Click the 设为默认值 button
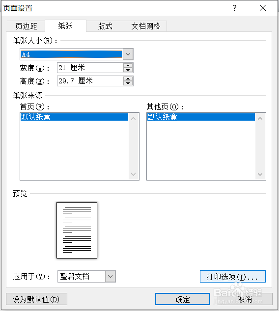This screenshot has height=311, width=279. (36, 299)
